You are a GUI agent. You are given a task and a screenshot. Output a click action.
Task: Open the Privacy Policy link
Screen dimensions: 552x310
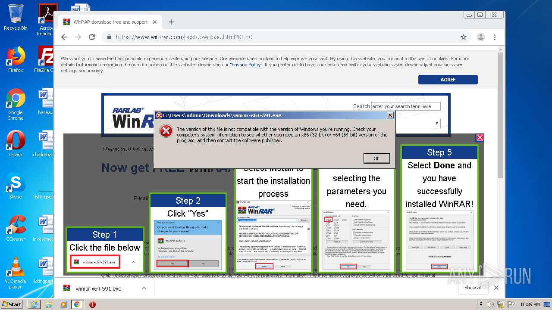[246, 65]
